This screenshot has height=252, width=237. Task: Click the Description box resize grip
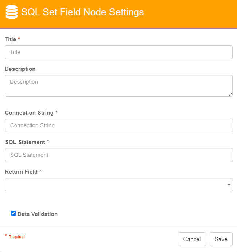(230, 94)
